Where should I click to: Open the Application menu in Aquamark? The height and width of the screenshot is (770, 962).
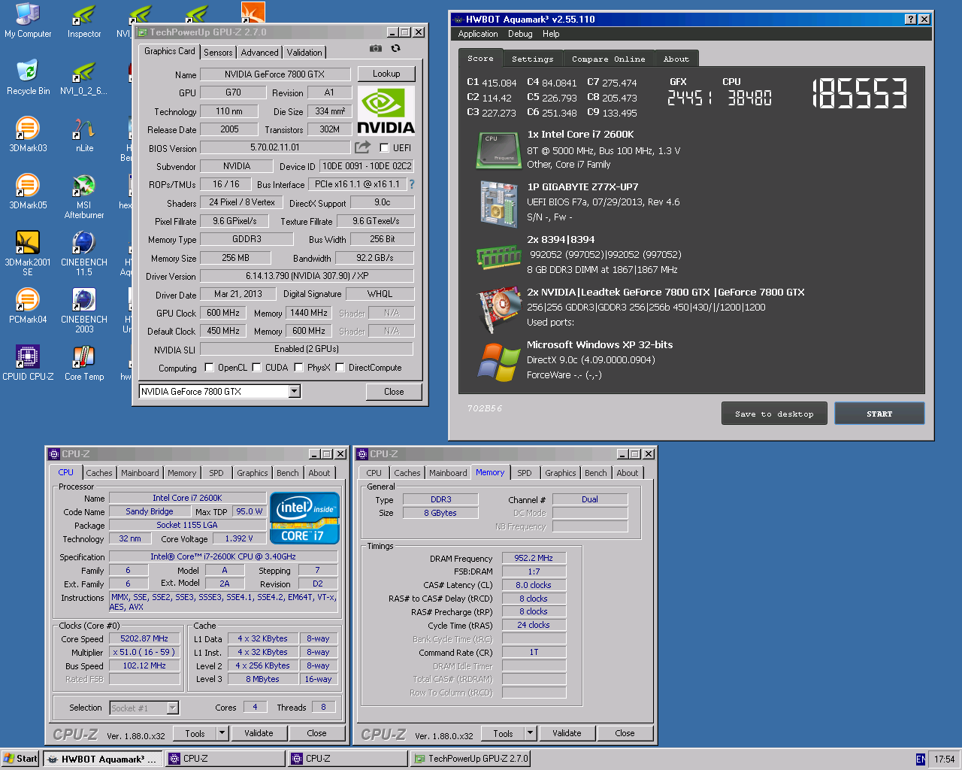pos(478,34)
